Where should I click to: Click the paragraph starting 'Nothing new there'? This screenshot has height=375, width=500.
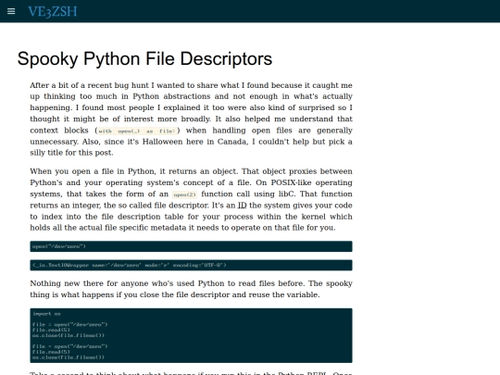coord(191,289)
